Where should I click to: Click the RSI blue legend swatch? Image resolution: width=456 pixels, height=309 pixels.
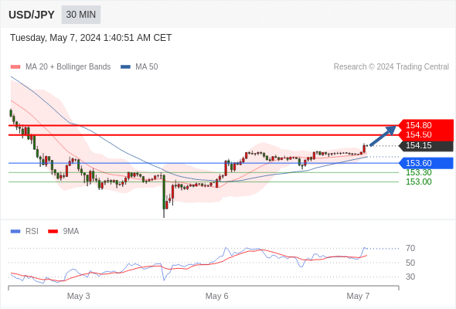15,232
